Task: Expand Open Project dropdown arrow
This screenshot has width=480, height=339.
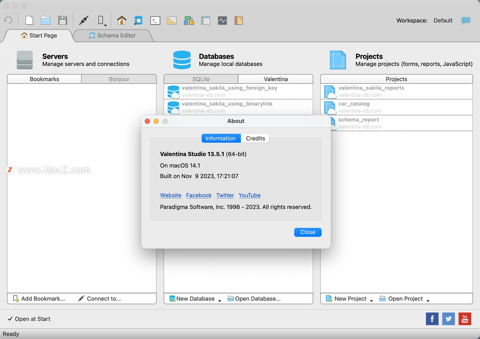Action: coord(428,301)
